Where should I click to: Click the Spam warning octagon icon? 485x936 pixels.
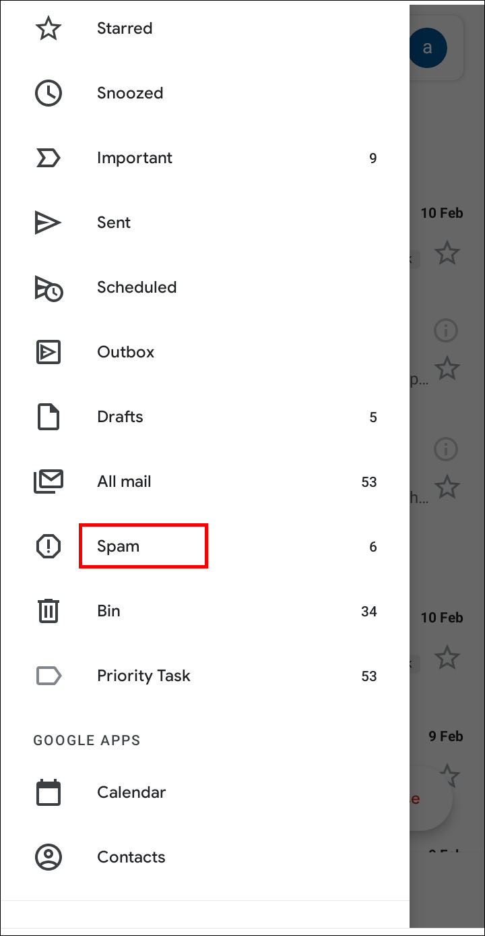[x=48, y=546]
